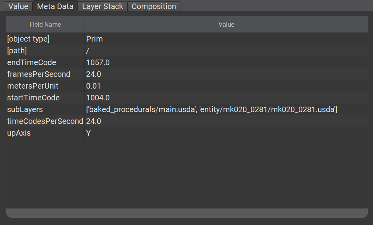
Task: Click the metersPerUnit value 0.01
Action: (x=93, y=86)
